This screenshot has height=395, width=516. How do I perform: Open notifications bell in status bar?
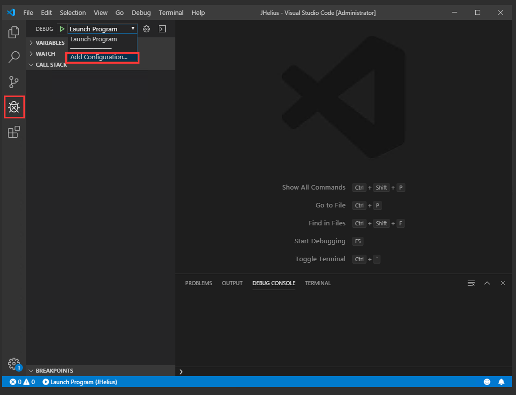(x=501, y=382)
